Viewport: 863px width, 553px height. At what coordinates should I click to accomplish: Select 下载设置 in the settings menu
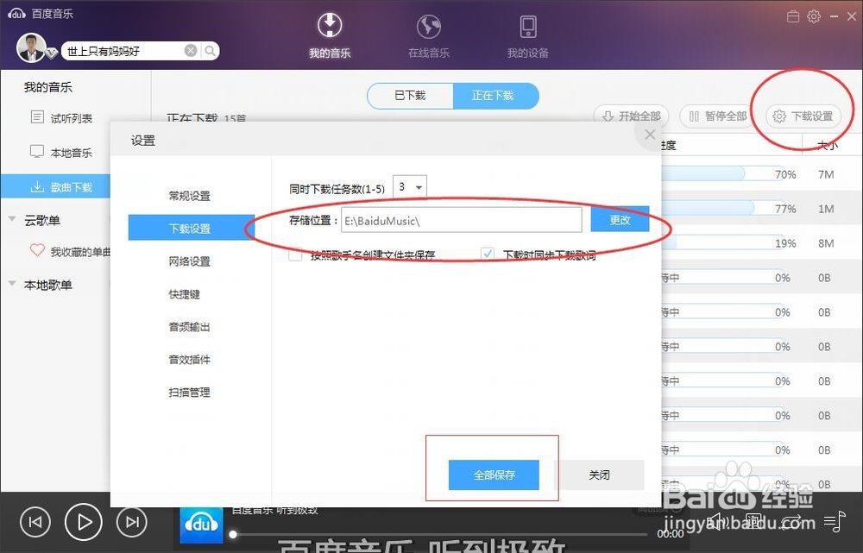(x=191, y=228)
